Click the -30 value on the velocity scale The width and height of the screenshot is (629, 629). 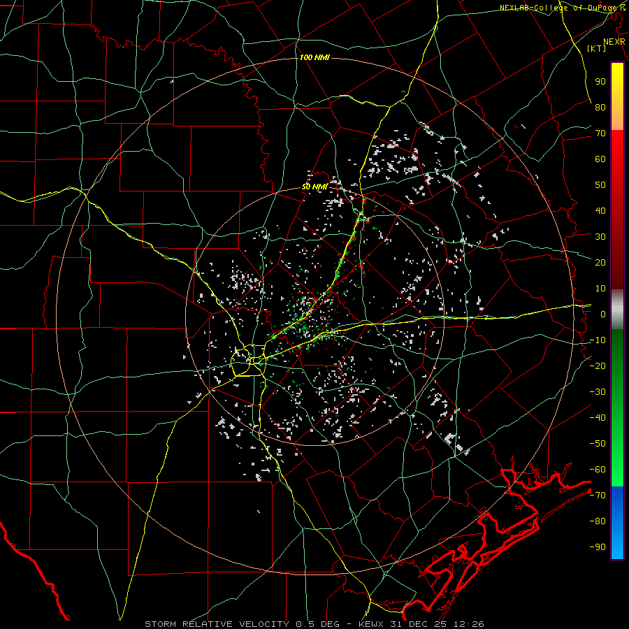tap(598, 392)
